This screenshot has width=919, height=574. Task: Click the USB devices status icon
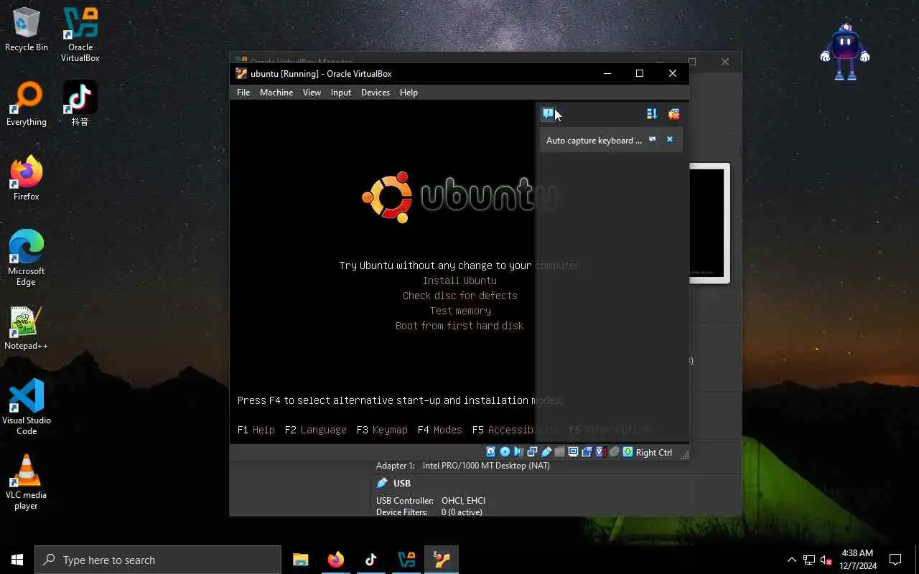point(546,452)
